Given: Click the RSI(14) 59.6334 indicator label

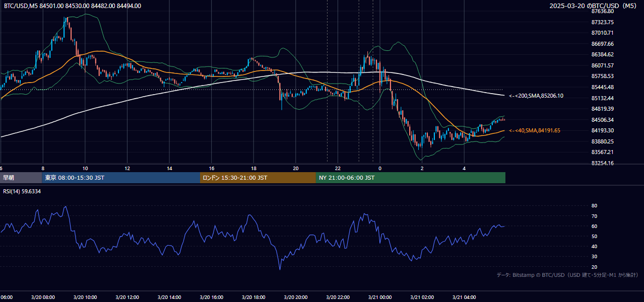Looking at the screenshot, I should (x=22, y=191).
